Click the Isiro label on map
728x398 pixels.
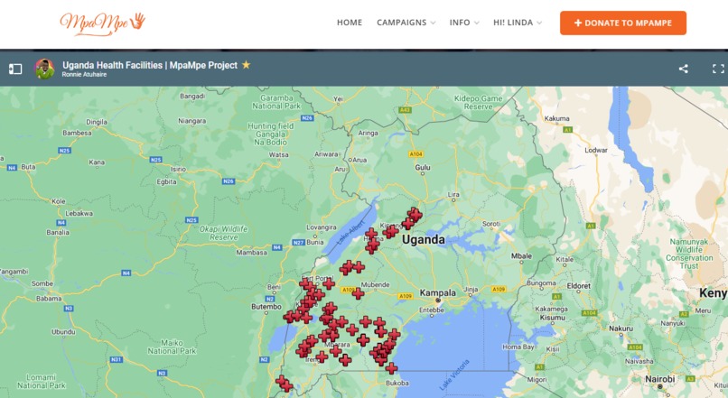[178, 170]
